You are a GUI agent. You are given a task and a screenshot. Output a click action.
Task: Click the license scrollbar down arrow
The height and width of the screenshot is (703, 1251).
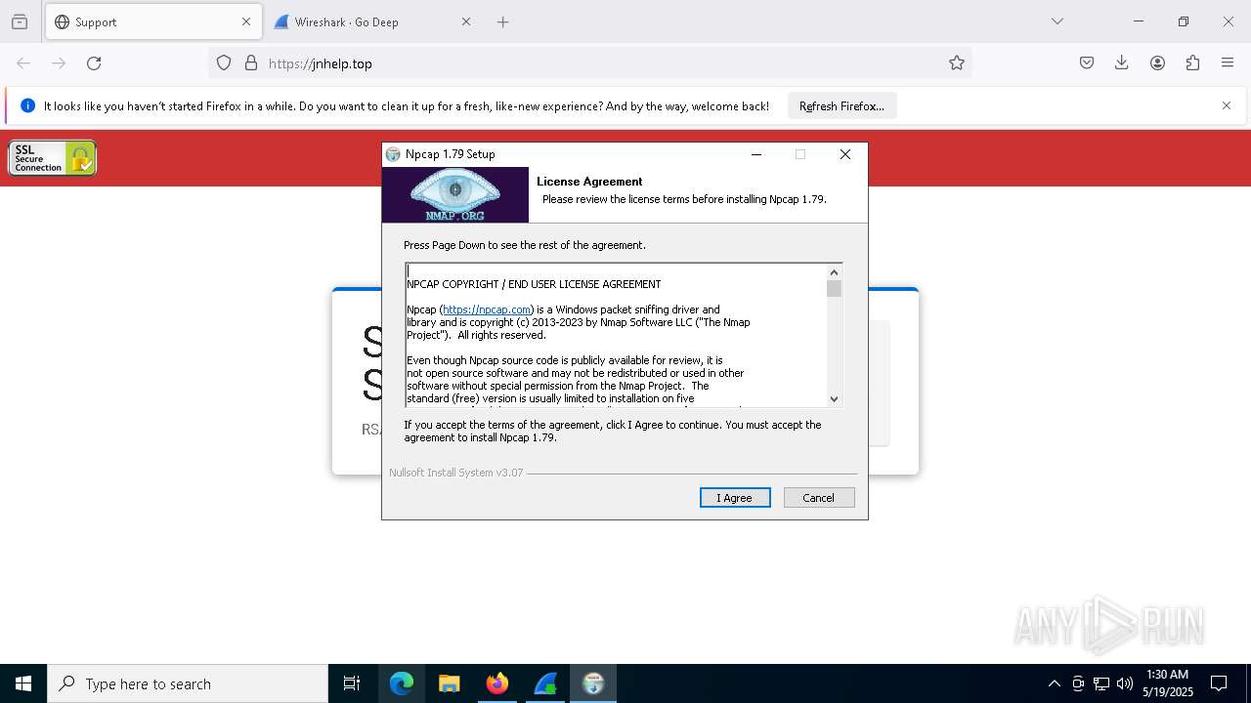(834, 398)
